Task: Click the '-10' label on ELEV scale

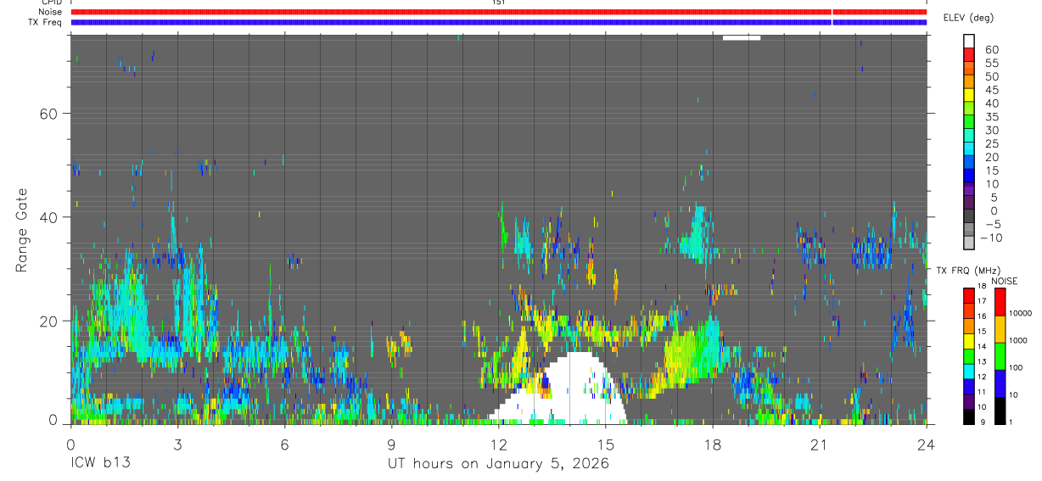Action: [991, 238]
